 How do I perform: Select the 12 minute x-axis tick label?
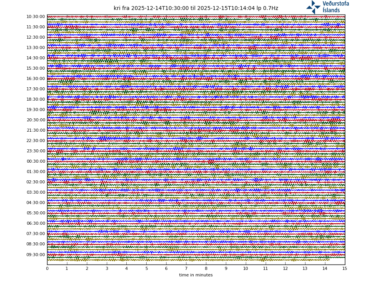(x=285, y=269)
